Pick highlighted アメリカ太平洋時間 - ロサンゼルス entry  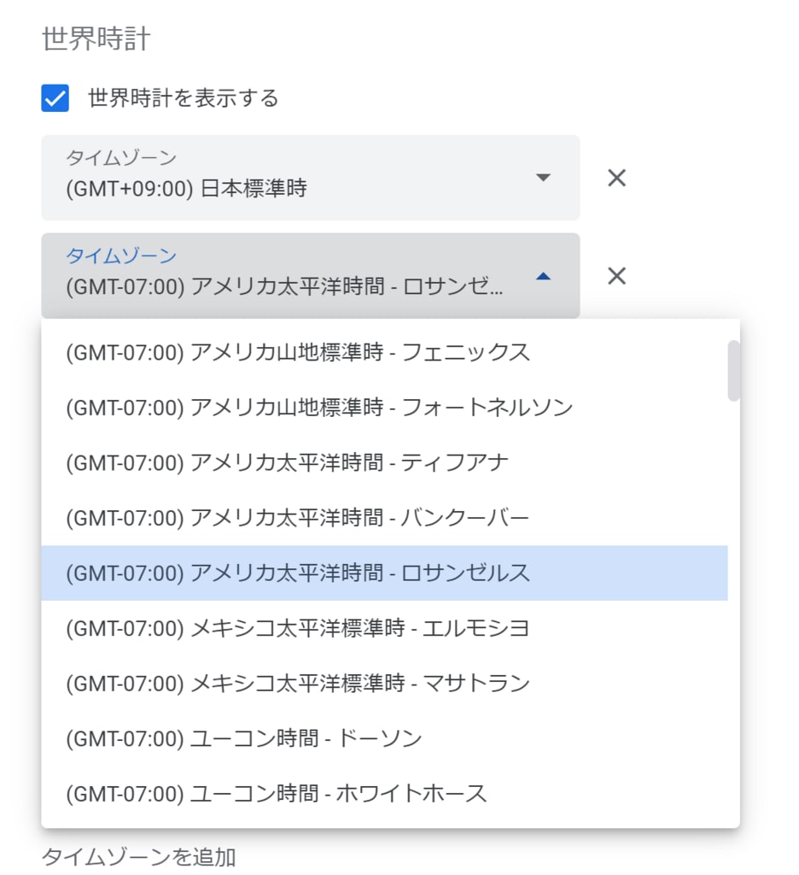click(x=384, y=573)
